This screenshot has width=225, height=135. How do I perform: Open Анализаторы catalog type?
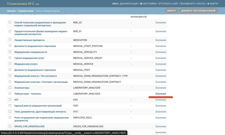click(22, 88)
